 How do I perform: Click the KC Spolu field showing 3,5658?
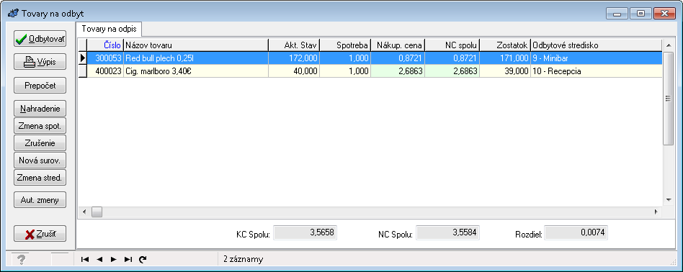305,232
